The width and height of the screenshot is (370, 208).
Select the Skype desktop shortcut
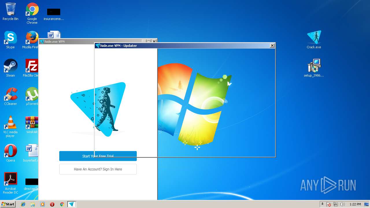[10, 40]
